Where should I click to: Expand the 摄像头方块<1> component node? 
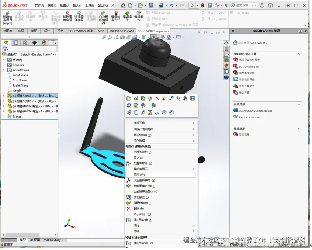click(x=4, y=101)
